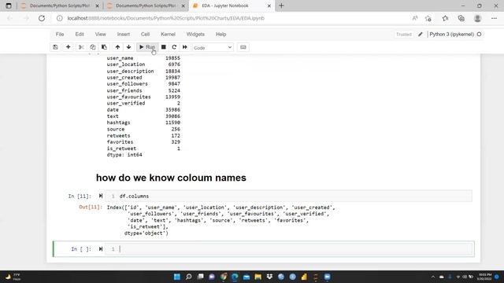Image resolution: width=504 pixels, height=283 pixels.
Task: Add this page to favorites icon
Action: click(428, 18)
